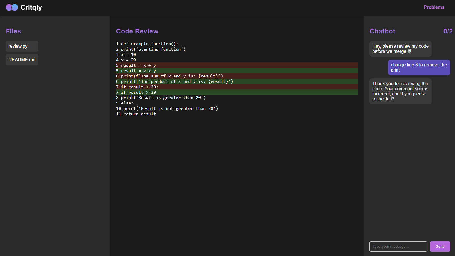Image resolution: width=455 pixels, height=256 pixels.
Task: Focus the 'Type your message' input field
Action: 398,246
